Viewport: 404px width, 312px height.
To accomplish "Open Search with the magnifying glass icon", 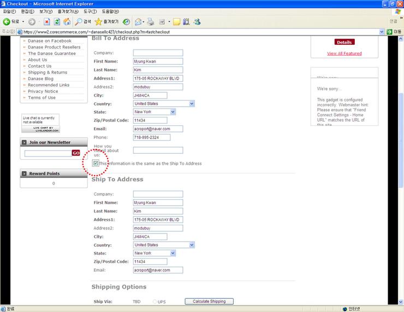I will click(x=78, y=22).
